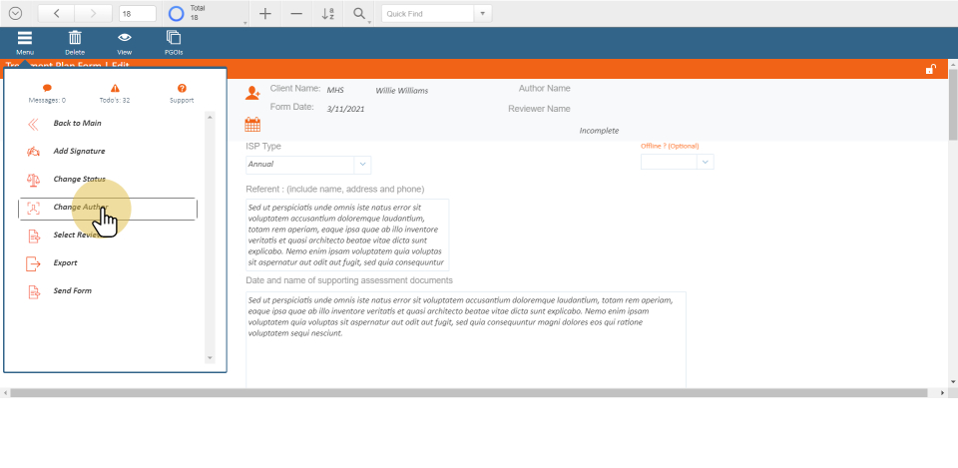Select Send Form option
Image resolution: width=958 pixels, height=468 pixels.
coord(73,291)
